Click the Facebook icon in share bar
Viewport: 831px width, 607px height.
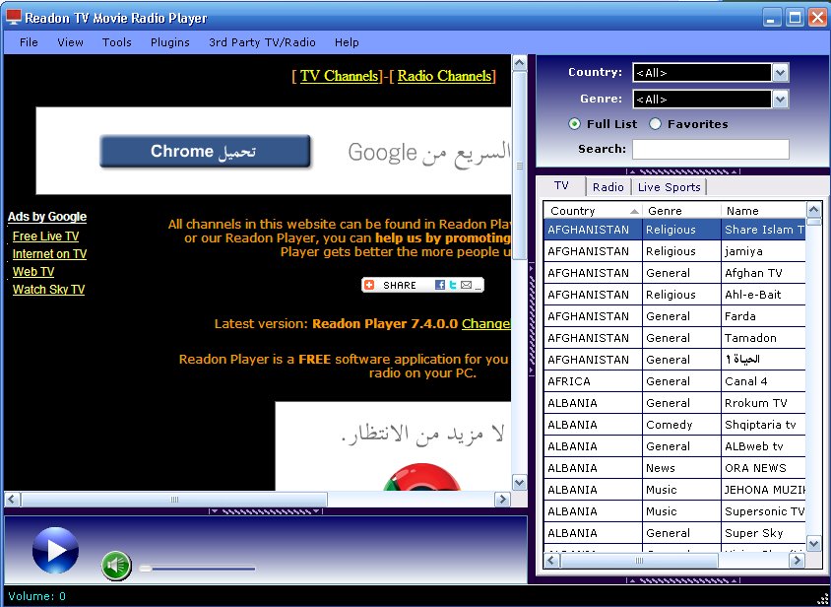click(440, 285)
